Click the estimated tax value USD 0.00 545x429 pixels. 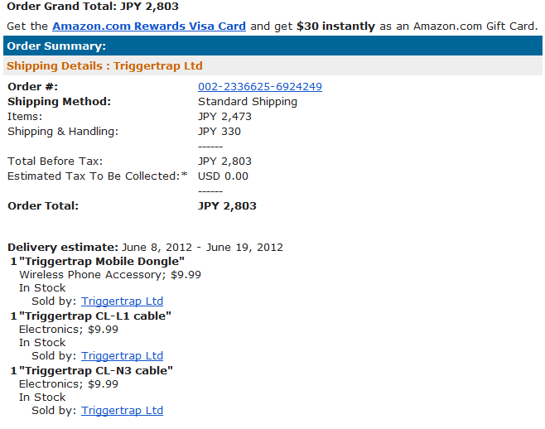point(223,176)
